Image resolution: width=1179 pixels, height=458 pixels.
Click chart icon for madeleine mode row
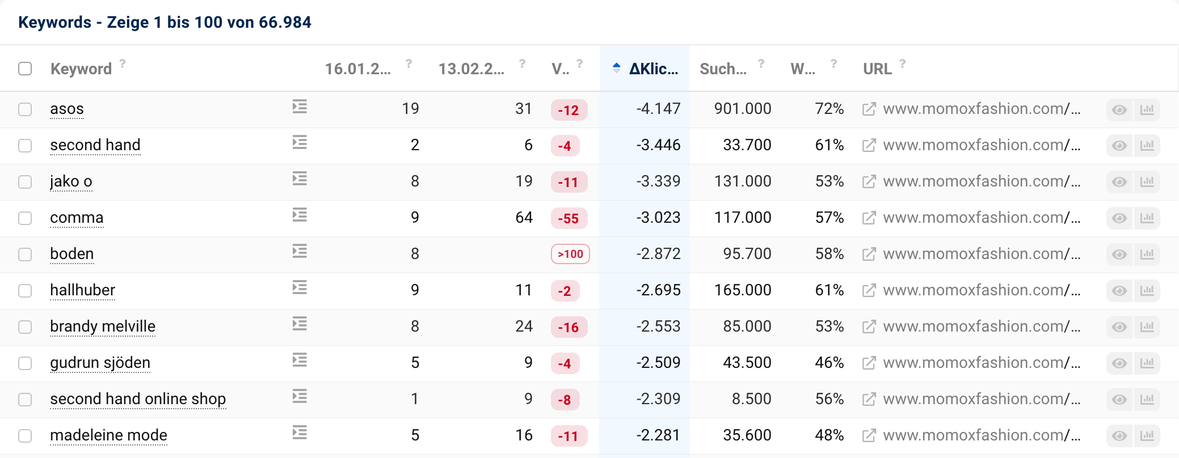click(1147, 436)
